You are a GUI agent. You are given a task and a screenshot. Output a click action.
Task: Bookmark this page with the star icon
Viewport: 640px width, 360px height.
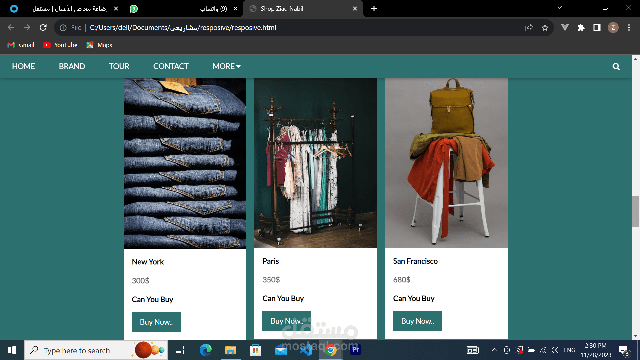tap(545, 28)
